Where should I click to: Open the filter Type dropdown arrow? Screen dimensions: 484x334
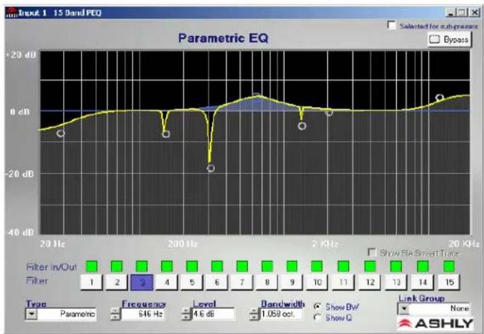click(x=31, y=314)
